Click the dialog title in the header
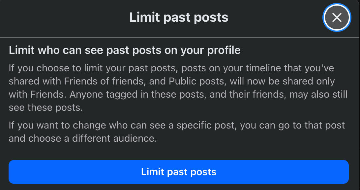 [179, 17]
